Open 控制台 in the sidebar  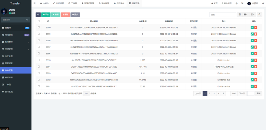(x=16, y=28)
